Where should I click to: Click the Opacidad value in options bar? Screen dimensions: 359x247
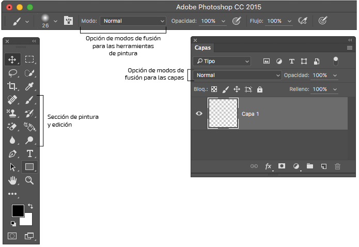208,21
